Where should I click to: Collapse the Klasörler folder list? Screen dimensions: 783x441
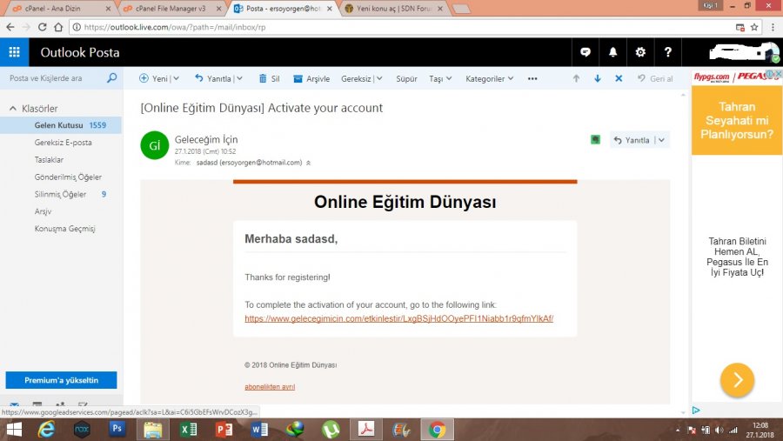(13, 109)
